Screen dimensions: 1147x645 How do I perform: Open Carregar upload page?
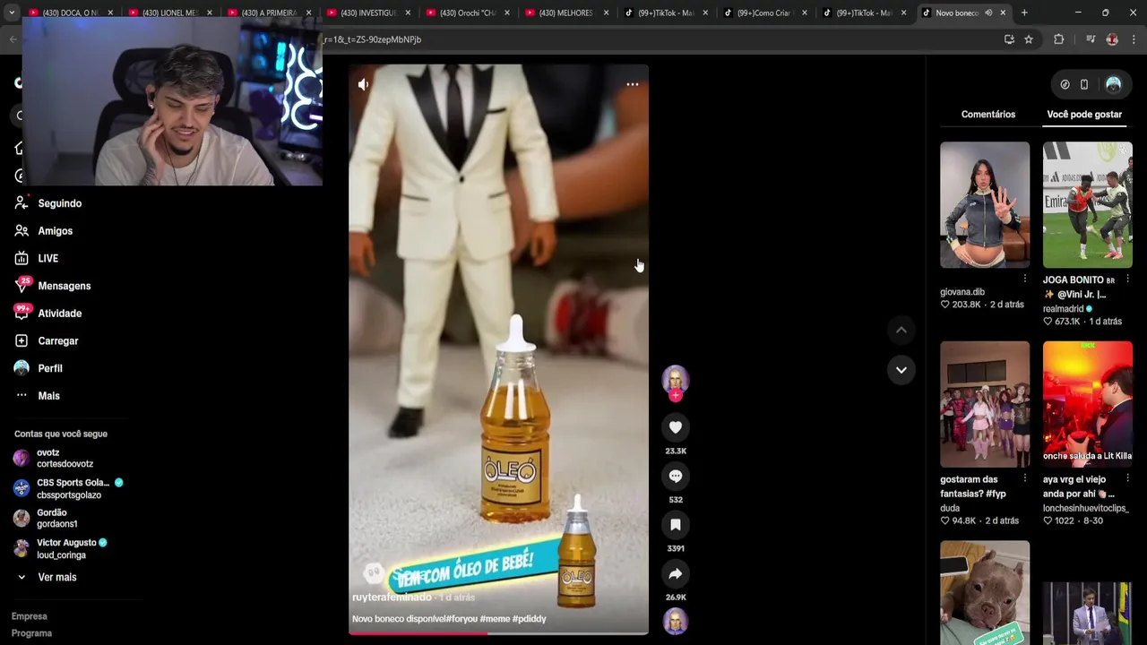(58, 341)
